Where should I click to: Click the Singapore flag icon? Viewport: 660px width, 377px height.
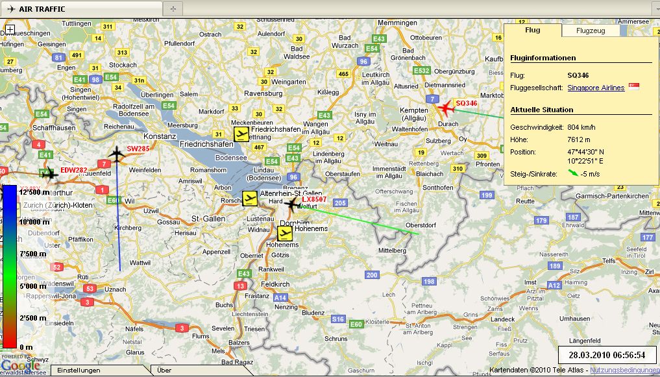click(x=634, y=88)
